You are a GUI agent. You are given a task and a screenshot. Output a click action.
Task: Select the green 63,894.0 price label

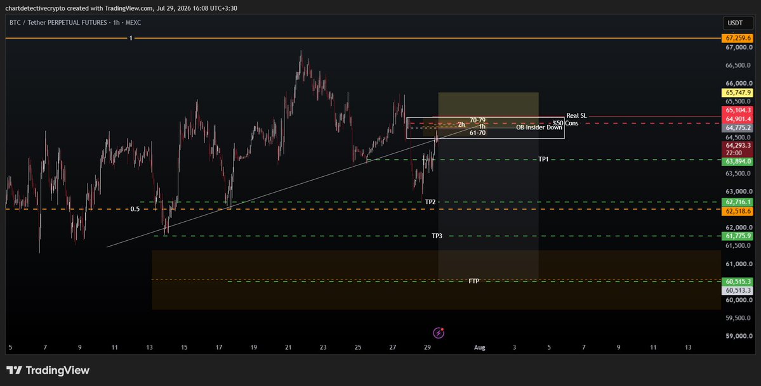[x=738, y=162]
